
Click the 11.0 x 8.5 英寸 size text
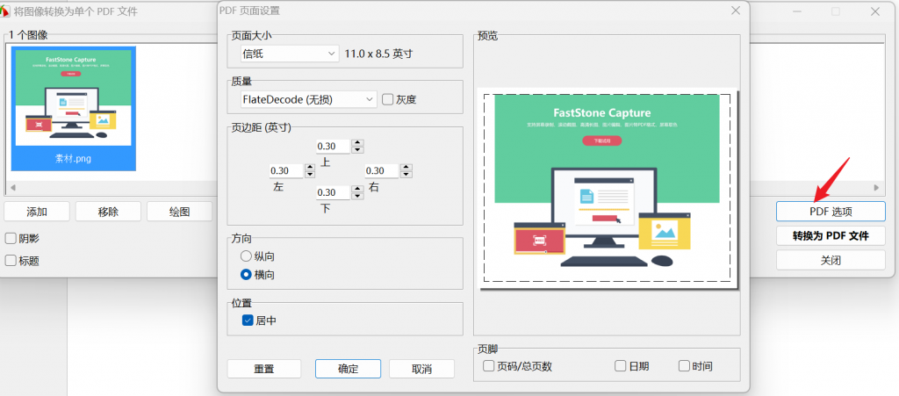(x=378, y=54)
